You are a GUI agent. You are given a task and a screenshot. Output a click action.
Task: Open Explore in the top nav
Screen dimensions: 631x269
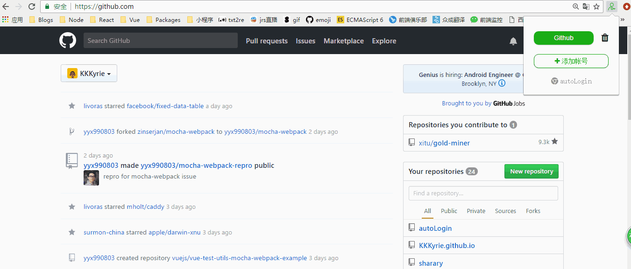pos(384,41)
